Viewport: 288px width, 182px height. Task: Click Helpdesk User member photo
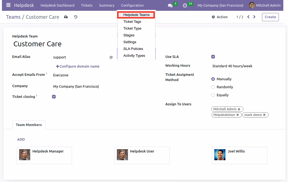click(122, 155)
